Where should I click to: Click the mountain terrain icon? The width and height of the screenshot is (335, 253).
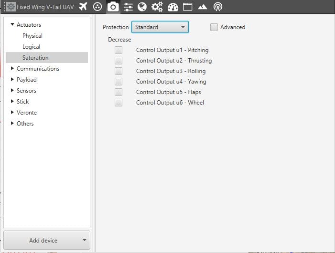click(x=203, y=7)
